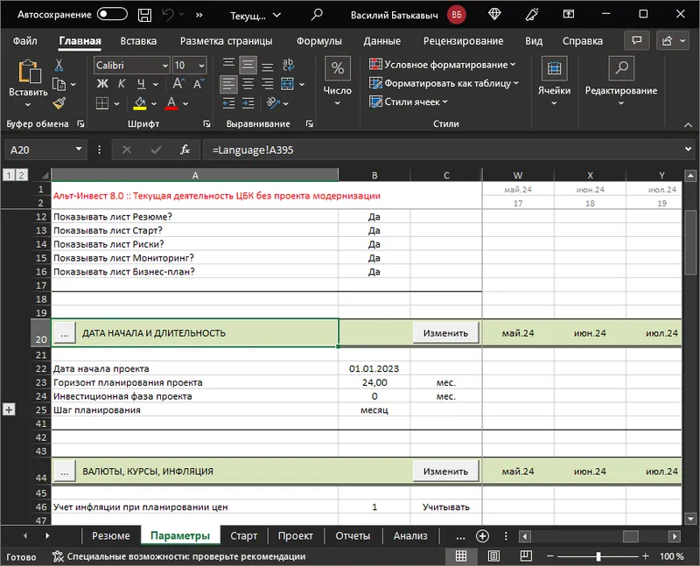Decrease font size icon
The height and width of the screenshot is (566, 700).
[x=199, y=83]
